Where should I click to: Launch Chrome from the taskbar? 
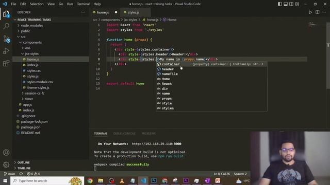(90, 180)
